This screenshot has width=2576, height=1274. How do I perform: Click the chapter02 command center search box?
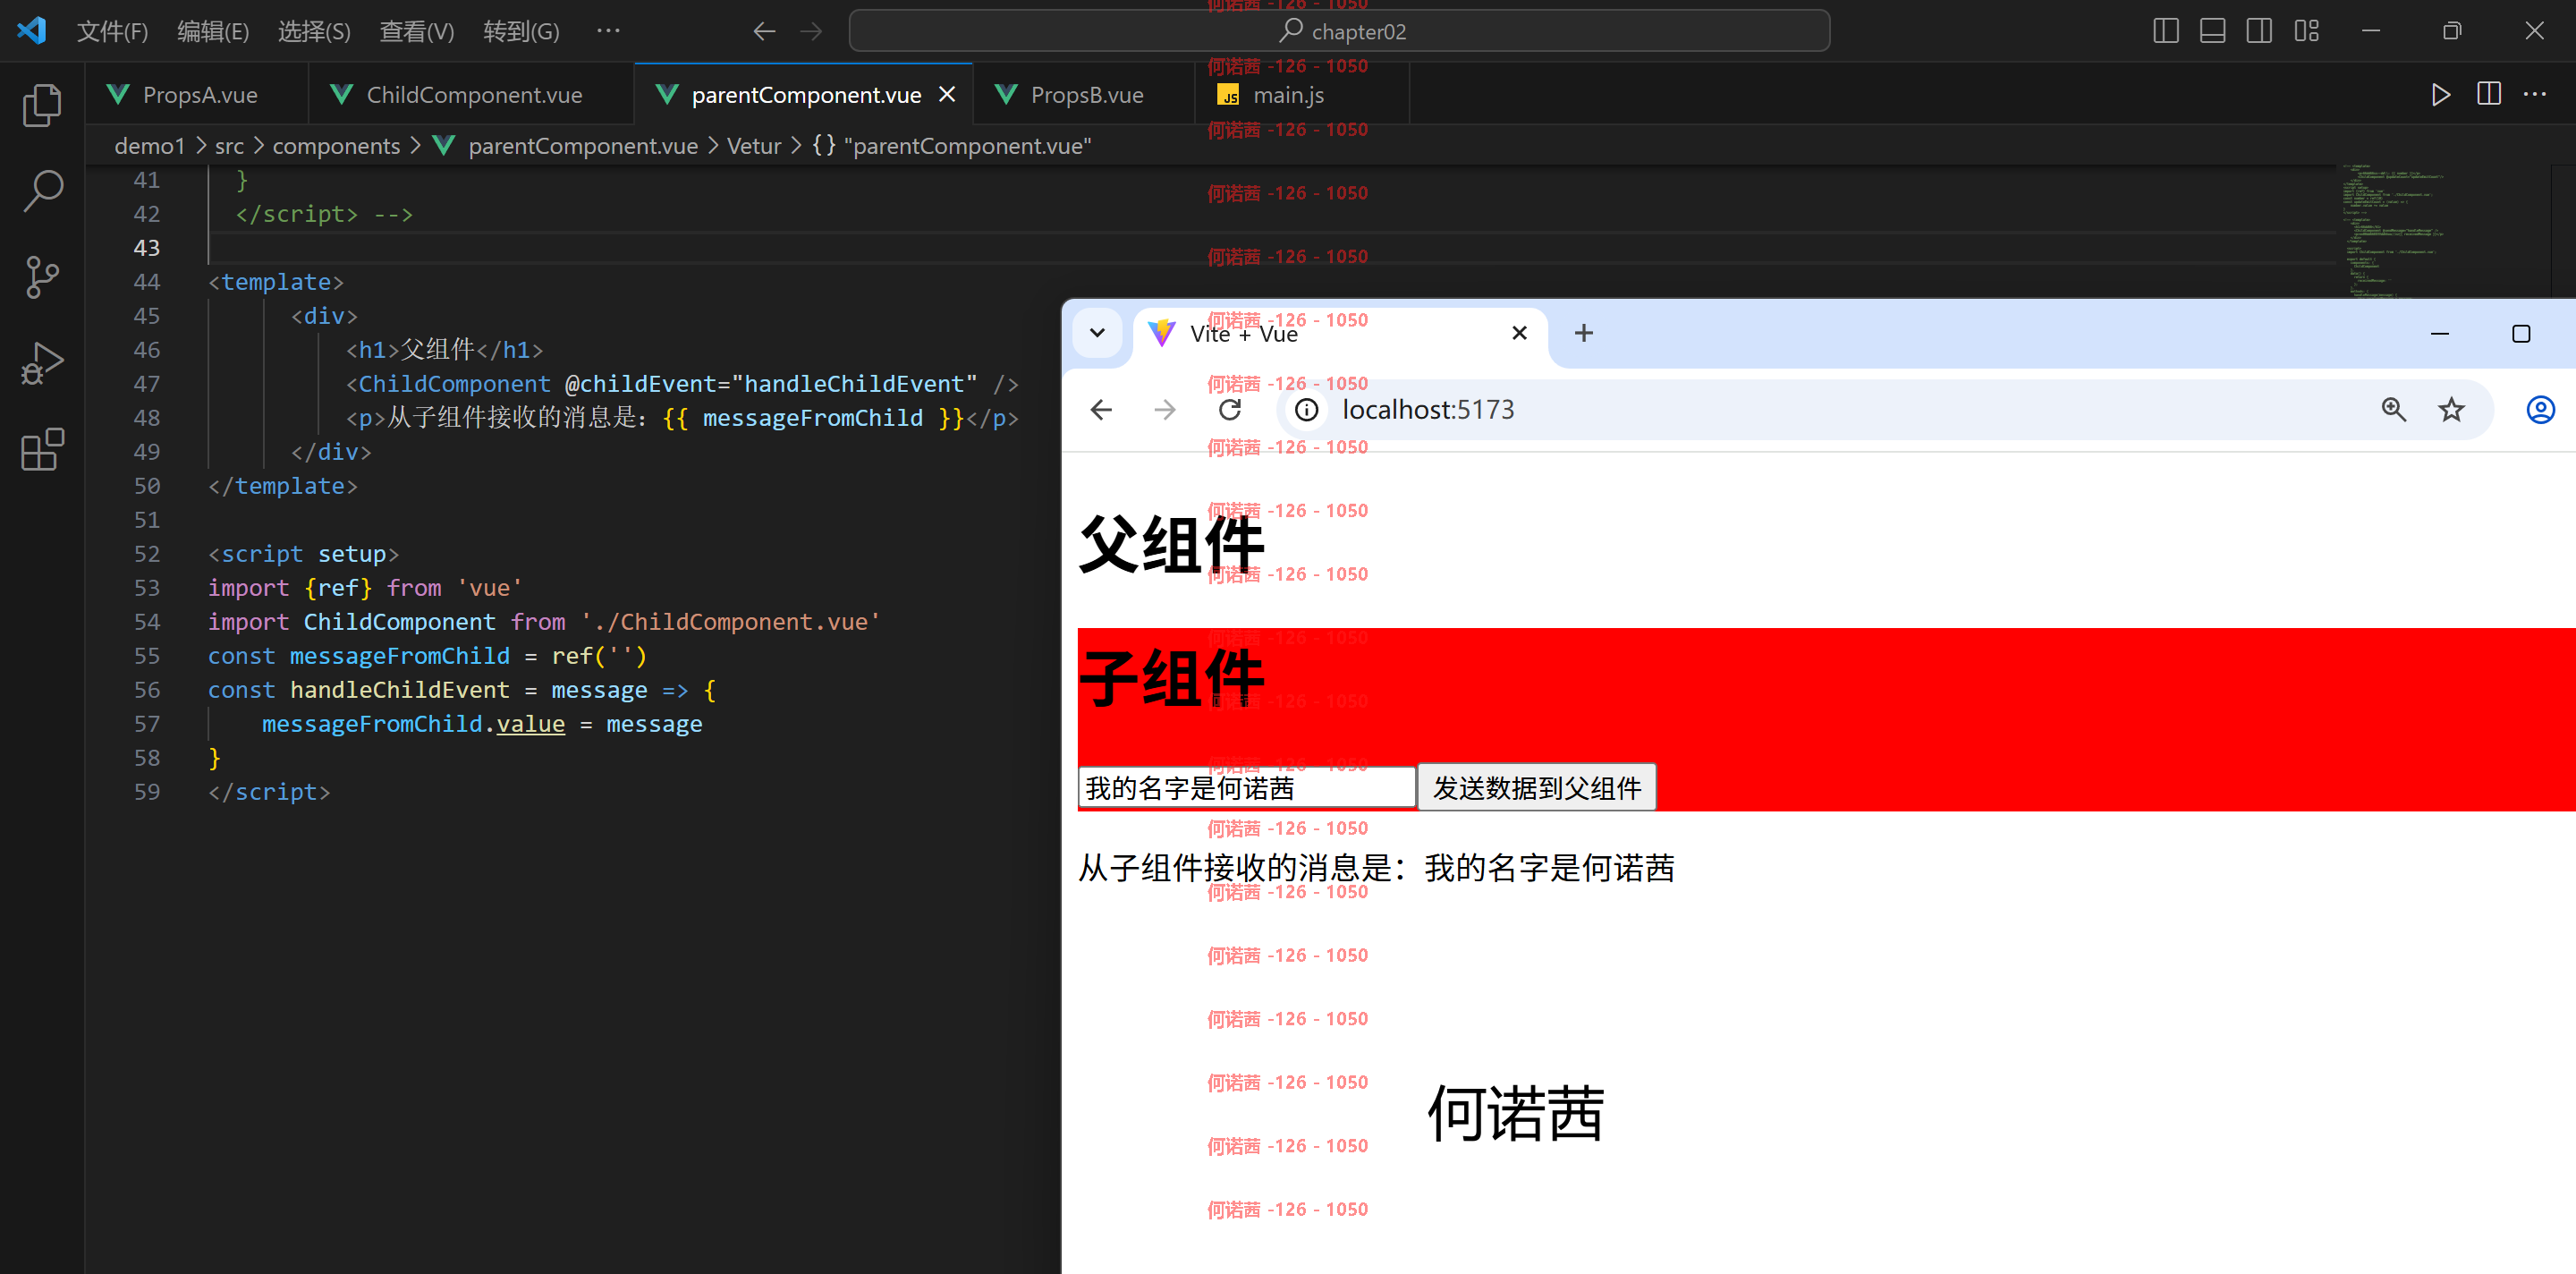pyautogui.click(x=1339, y=31)
